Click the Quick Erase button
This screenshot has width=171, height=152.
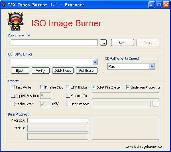coord(63,71)
